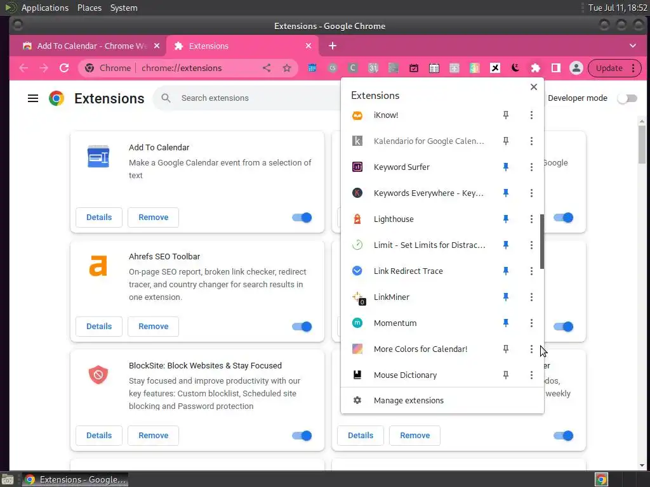Open the Places menu
This screenshot has width=650, height=487.
point(89,8)
